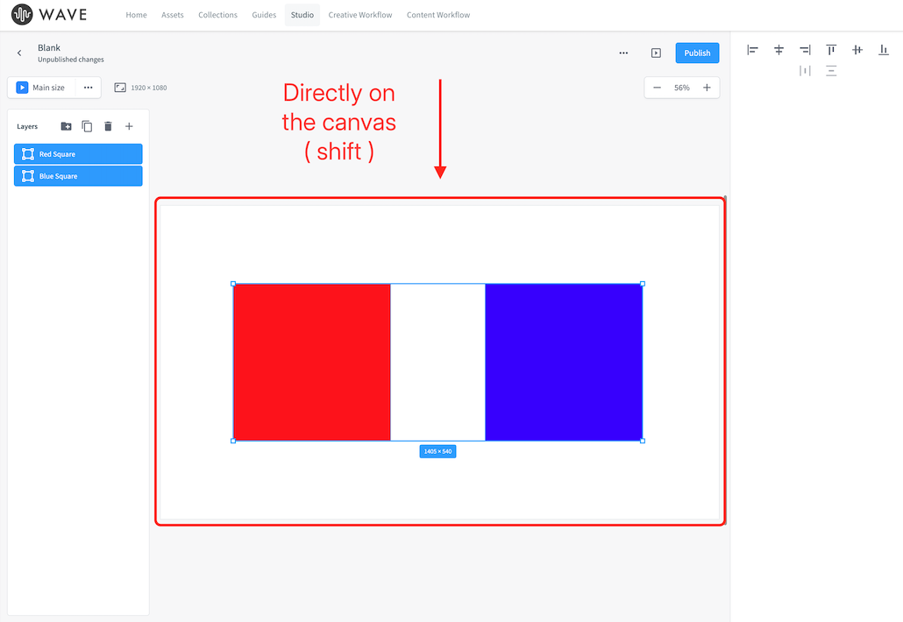
Task: Add a new layer with plus icon
Action: click(x=129, y=126)
